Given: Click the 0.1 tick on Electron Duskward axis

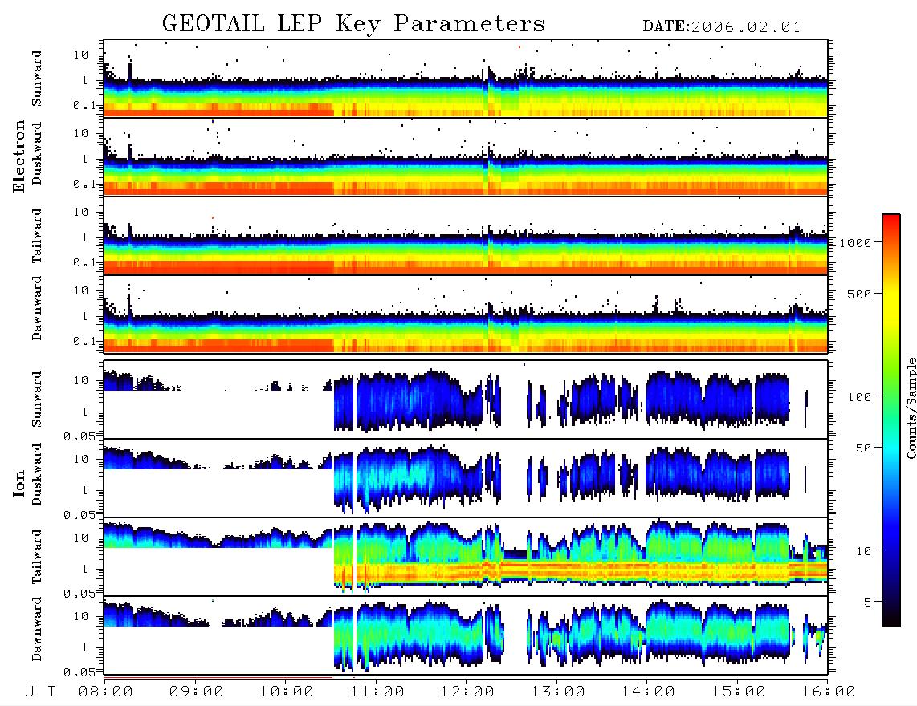Looking at the screenshot, I should point(84,184).
